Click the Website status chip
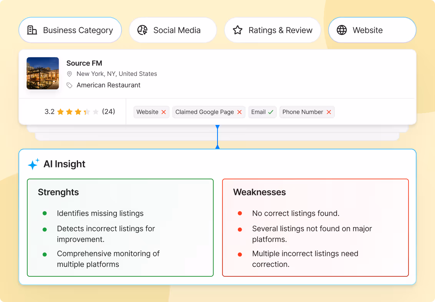This screenshot has width=435, height=302. click(151, 112)
